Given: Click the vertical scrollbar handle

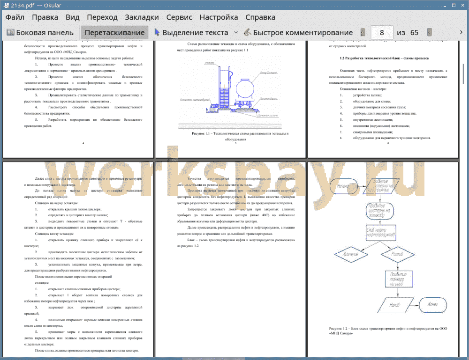Looking at the screenshot, I should point(463,73).
